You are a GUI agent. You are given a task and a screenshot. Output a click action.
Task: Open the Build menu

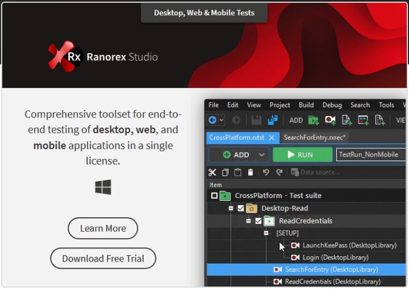[x=306, y=105]
